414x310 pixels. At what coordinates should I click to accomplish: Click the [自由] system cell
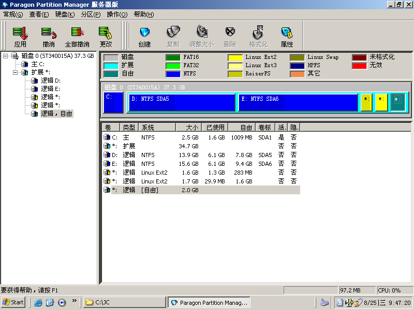(150, 190)
